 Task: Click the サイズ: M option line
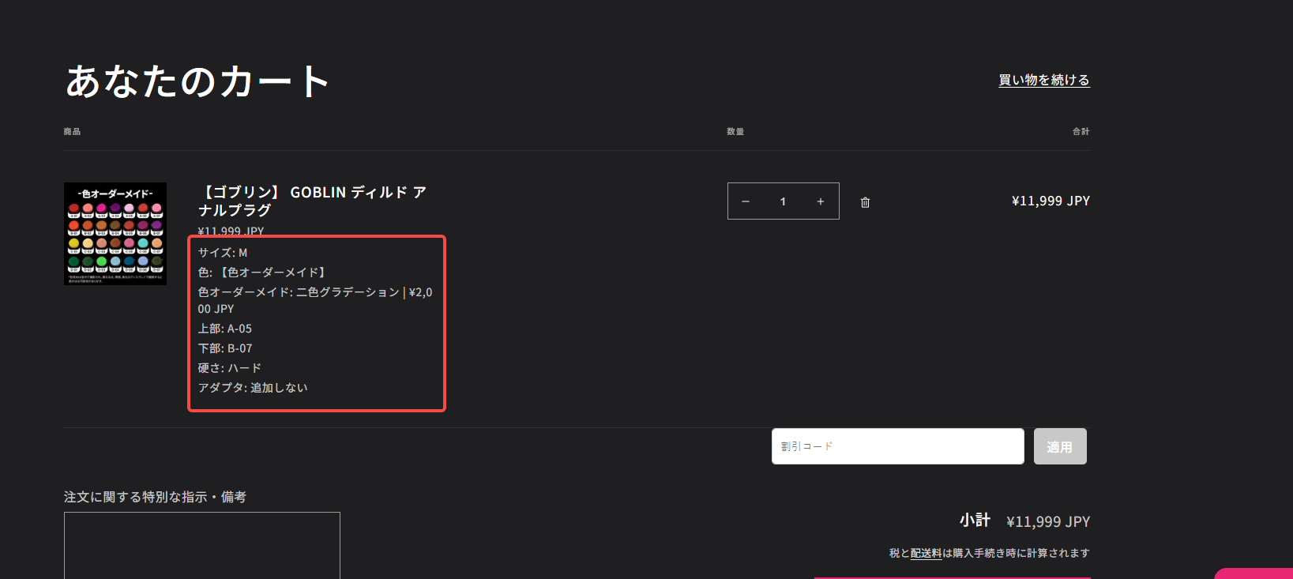coord(223,253)
